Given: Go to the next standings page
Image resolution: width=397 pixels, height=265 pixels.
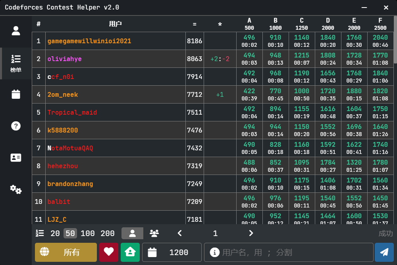Looking at the screenshot, I should click(x=251, y=233).
